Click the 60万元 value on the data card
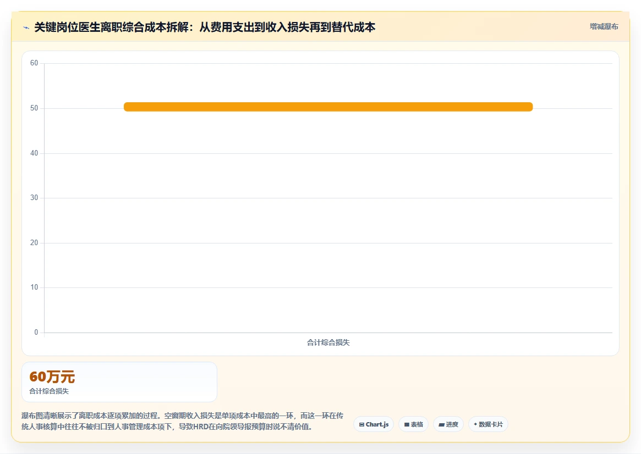Viewport: 641px width, 454px height. click(x=52, y=377)
